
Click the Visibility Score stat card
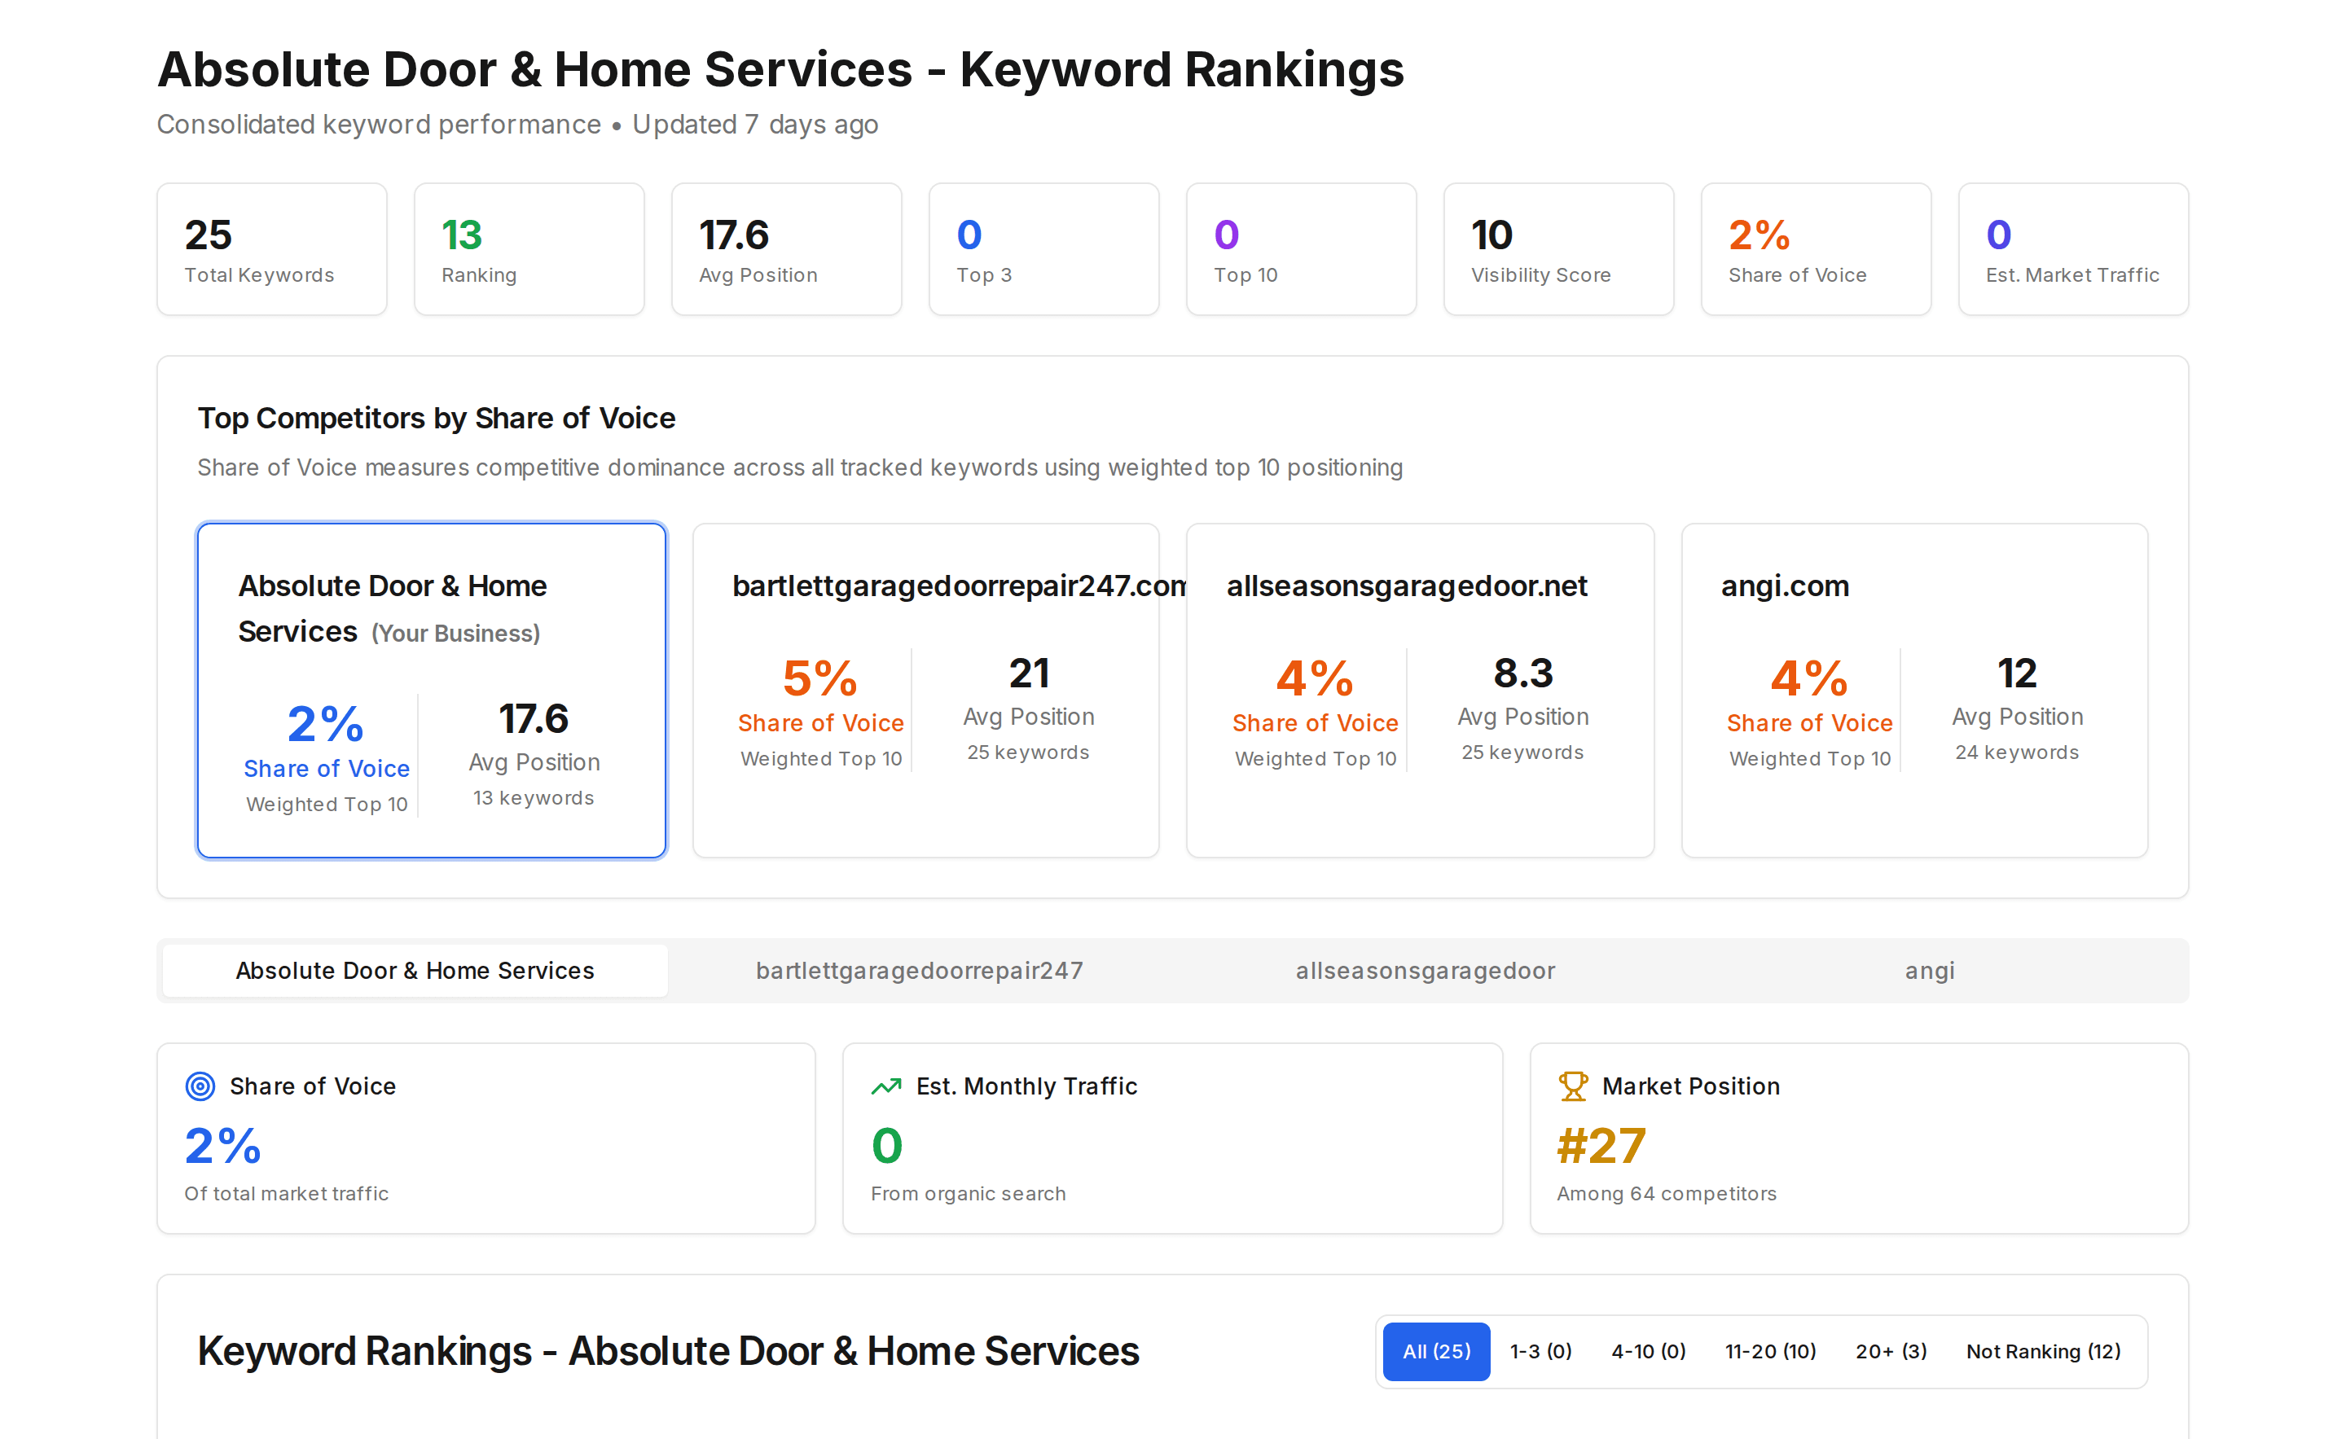click(1558, 249)
